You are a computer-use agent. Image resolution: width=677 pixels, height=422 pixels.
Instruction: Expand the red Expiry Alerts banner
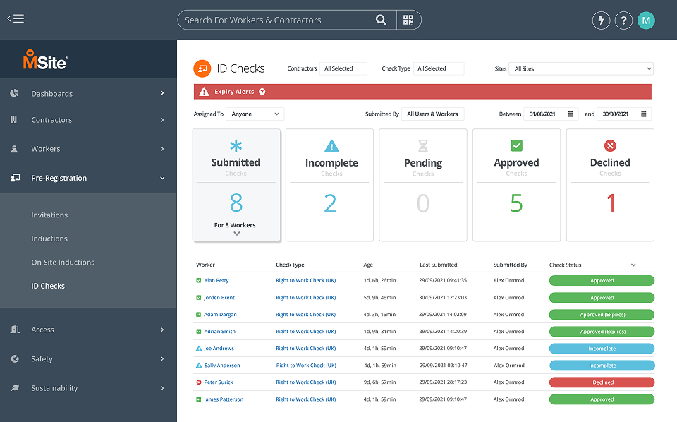tap(422, 92)
